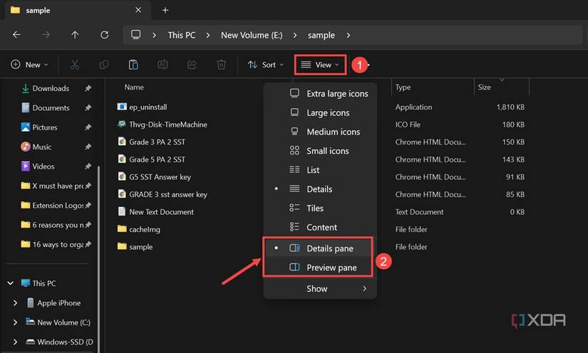The height and width of the screenshot is (353, 588).
Task: Click the pin icon next to Music
Action: pyautogui.click(x=88, y=147)
